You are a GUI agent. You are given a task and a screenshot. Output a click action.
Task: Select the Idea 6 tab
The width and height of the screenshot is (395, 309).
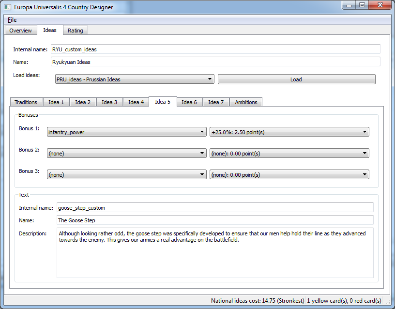coord(189,102)
